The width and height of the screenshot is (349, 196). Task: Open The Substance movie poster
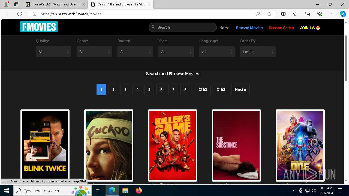coord(236,145)
